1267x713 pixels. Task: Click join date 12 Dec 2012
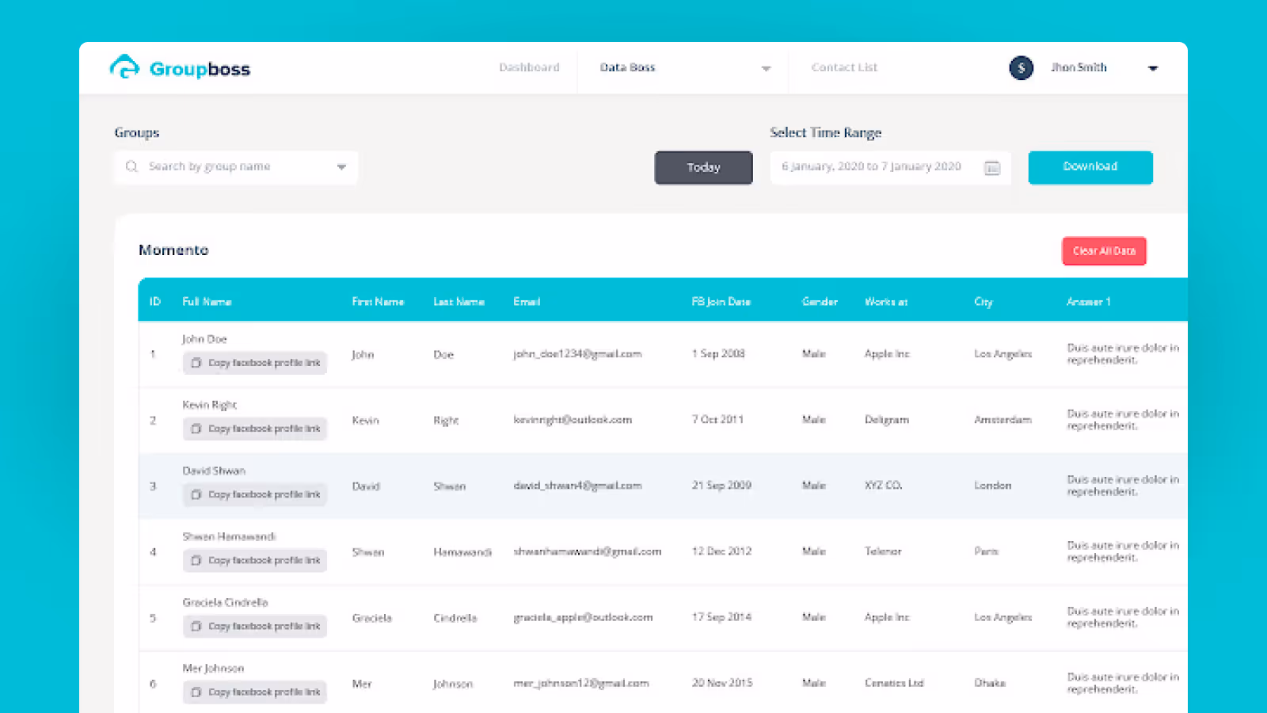[721, 551]
